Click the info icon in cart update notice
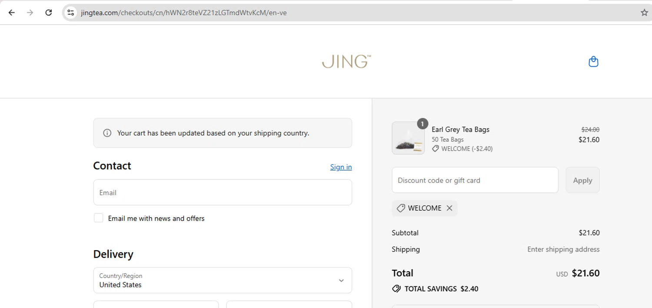 coord(107,133)
